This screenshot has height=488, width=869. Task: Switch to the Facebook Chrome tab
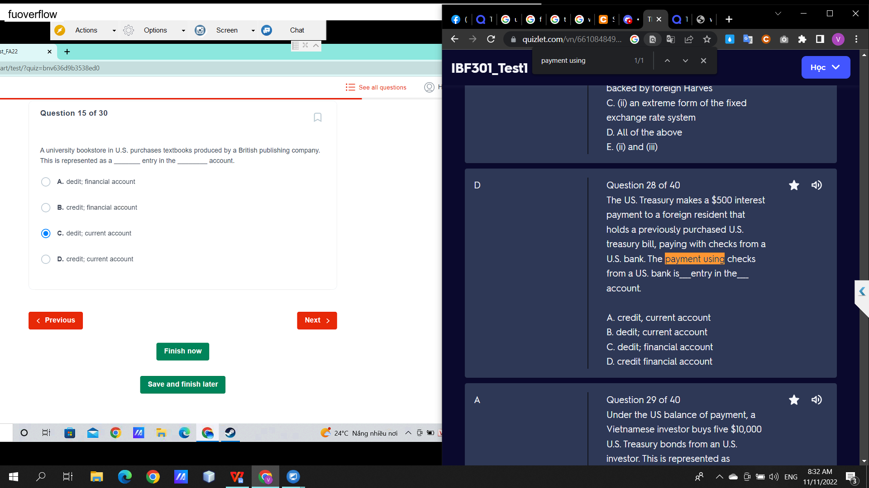click(459, 19)
